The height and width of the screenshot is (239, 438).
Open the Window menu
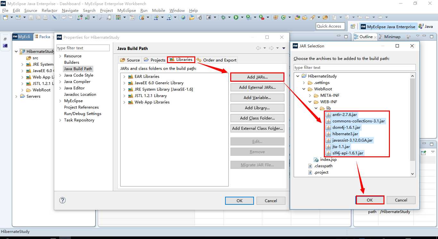click(177, 10)
